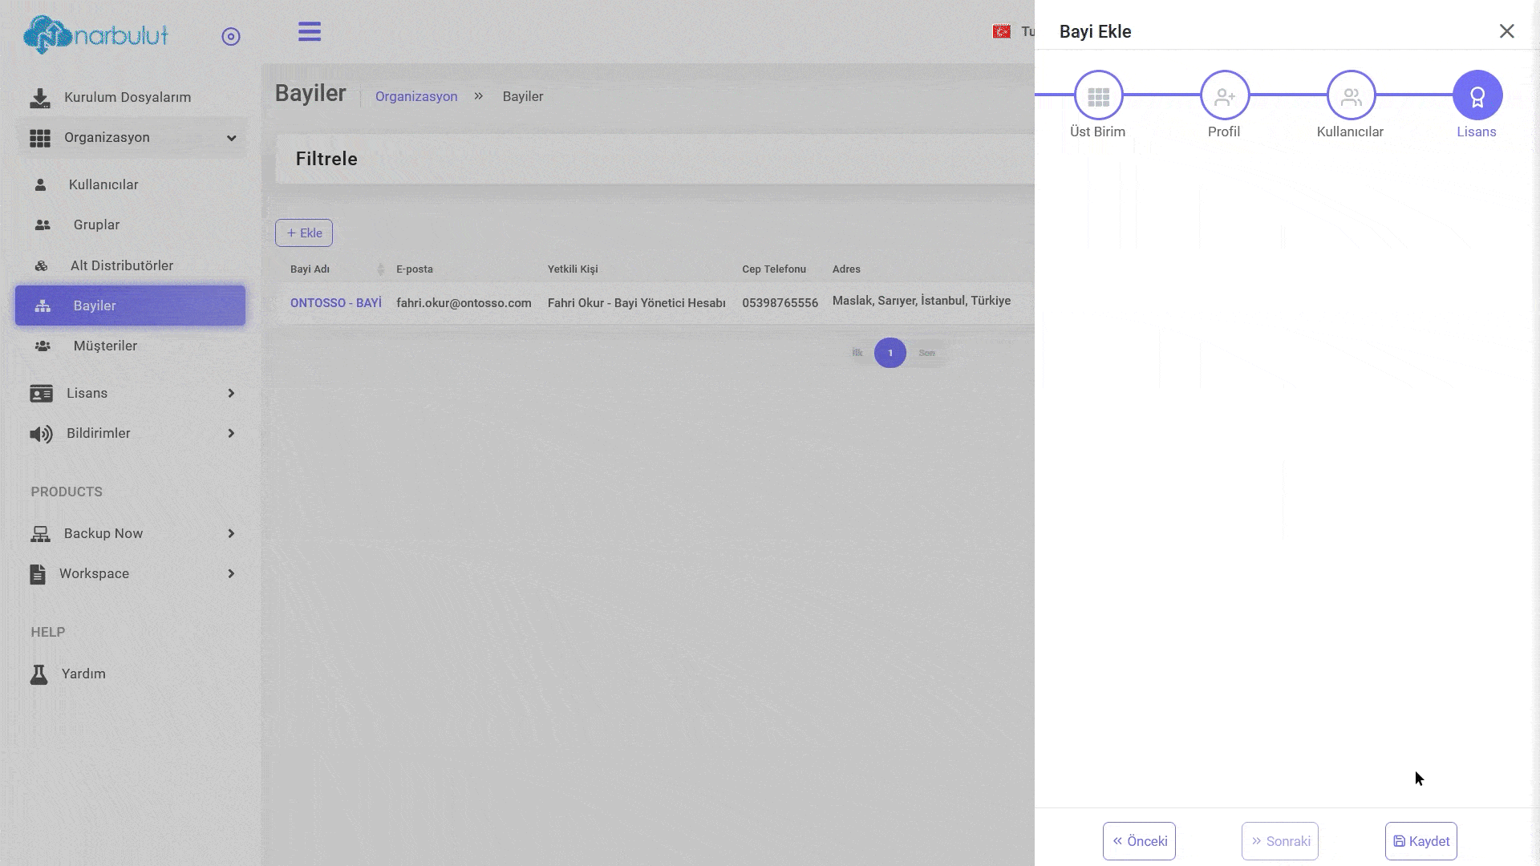Expand the Lisans sidebar menu arrow
This screenshot has width=1540, height=866.
point(231,393)
